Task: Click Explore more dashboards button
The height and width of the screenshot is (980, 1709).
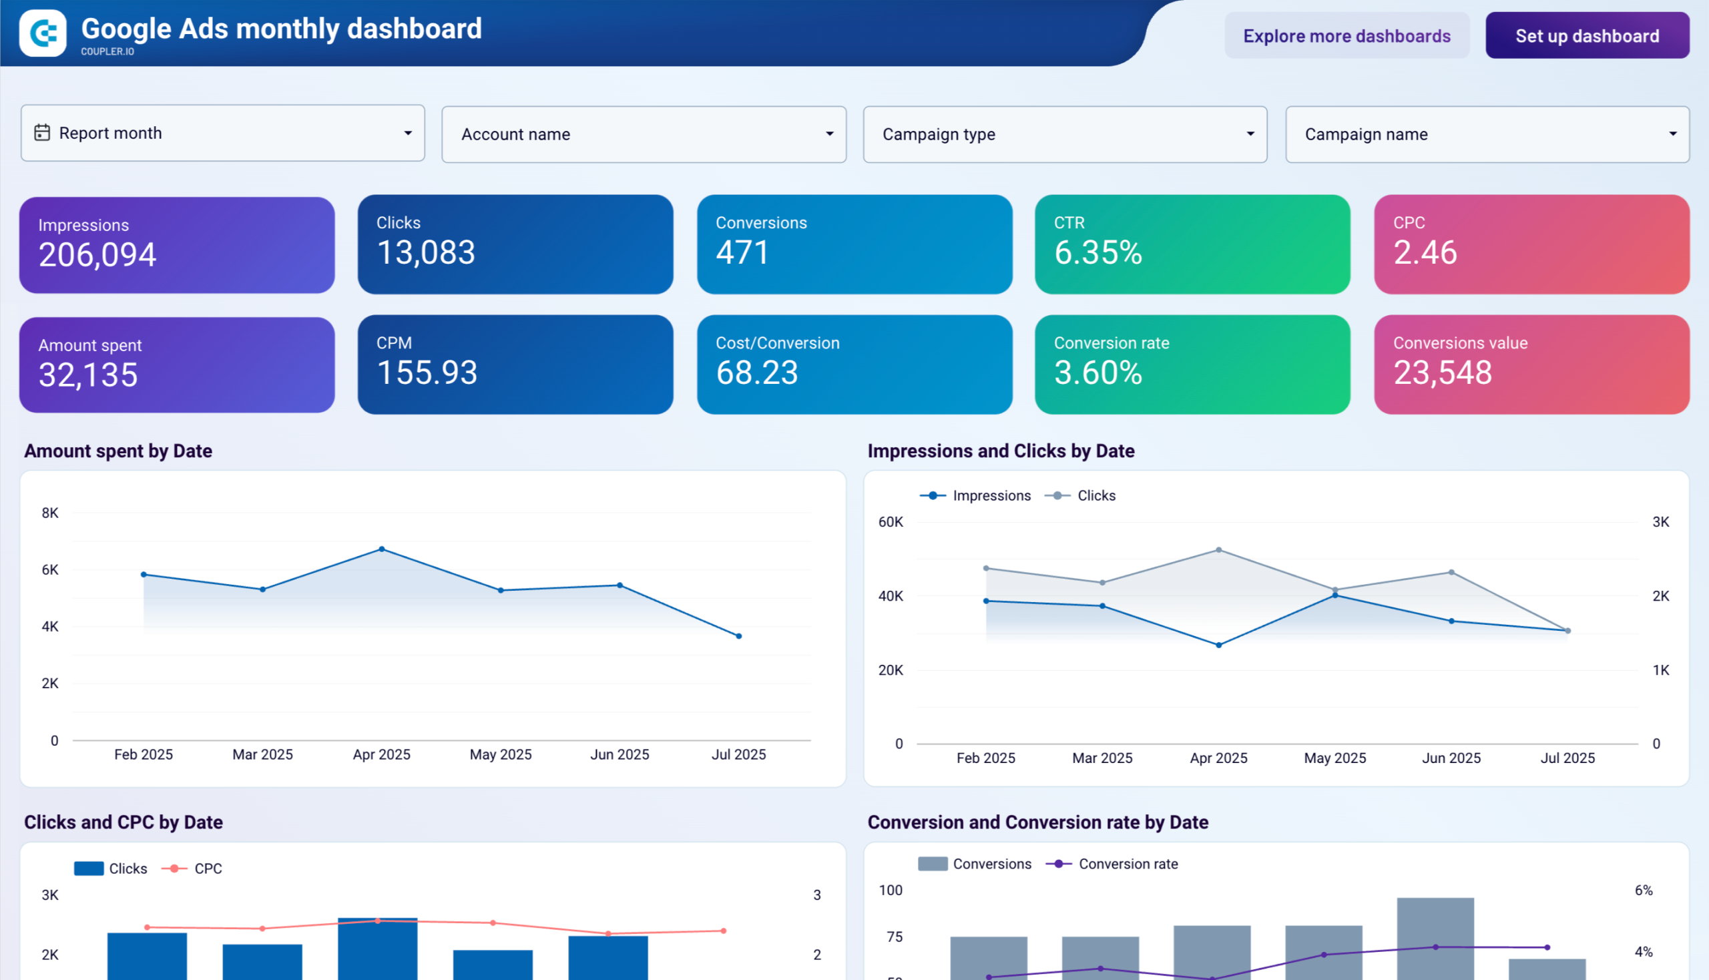Action: [1347, 35]
